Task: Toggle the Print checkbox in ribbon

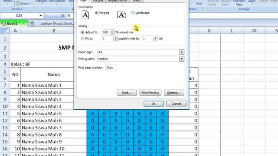Action: [x=193, y=3]
